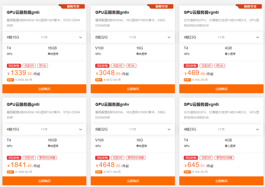265x187 pixels.
Task: Expand 4核15G dropdown in the ¥1339.20 card
Action: 44,37
